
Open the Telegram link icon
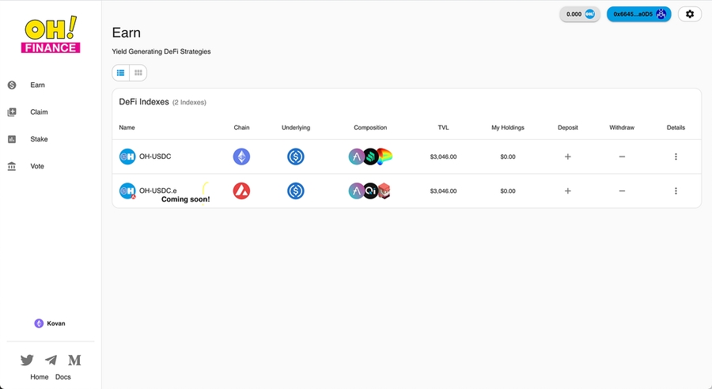[x=51, y=360]
